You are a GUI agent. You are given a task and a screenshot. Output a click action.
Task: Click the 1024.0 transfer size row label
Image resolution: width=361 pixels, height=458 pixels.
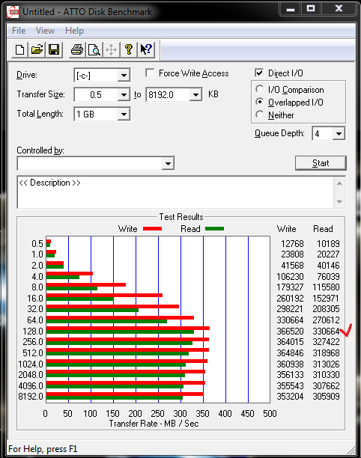coord(31,364)
